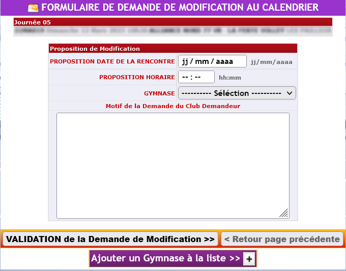Select the day 'jj' segment of the date field
The height and width of the screenshot is (271, 346).
pyautogui.click(x=186, y=61)
